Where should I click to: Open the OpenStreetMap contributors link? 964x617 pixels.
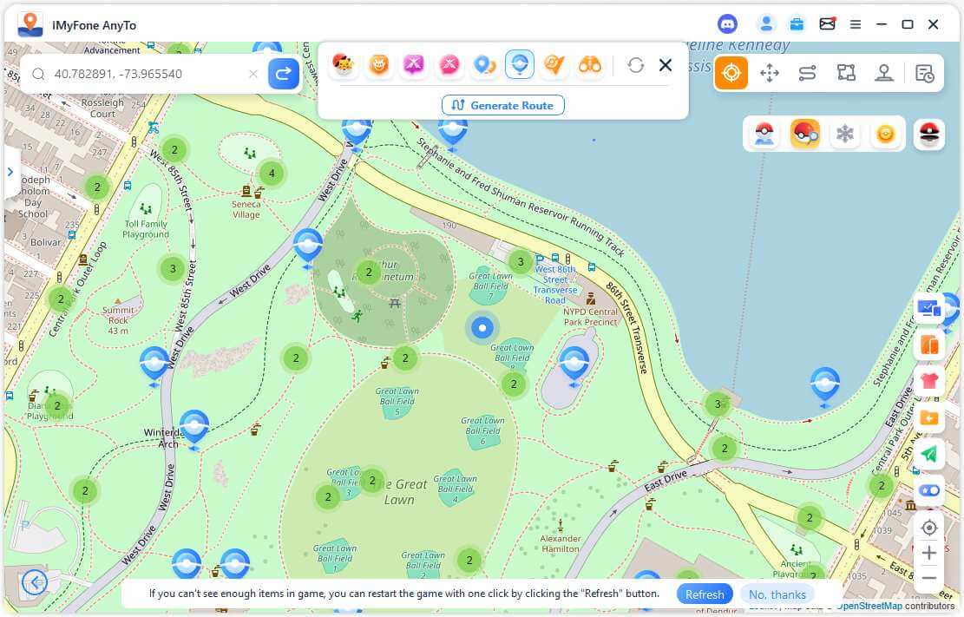869,606
